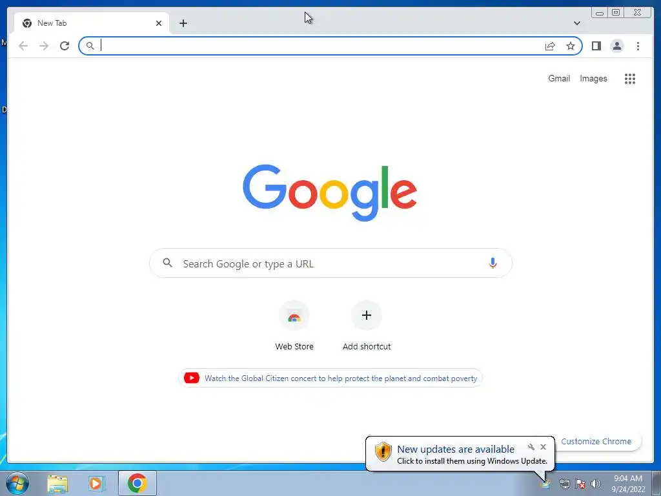Open the network tray icon
Screen dimensions: 661x496
564,484
